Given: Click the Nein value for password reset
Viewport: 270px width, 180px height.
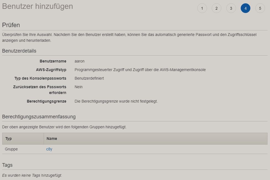Looking at the screenshot, I should pos(78,87).
